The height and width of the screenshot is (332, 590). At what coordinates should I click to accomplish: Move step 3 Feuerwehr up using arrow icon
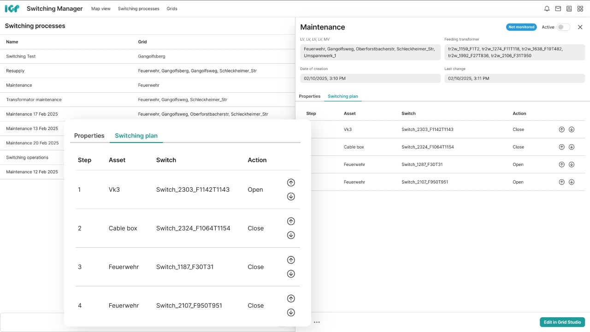point(291,260)
